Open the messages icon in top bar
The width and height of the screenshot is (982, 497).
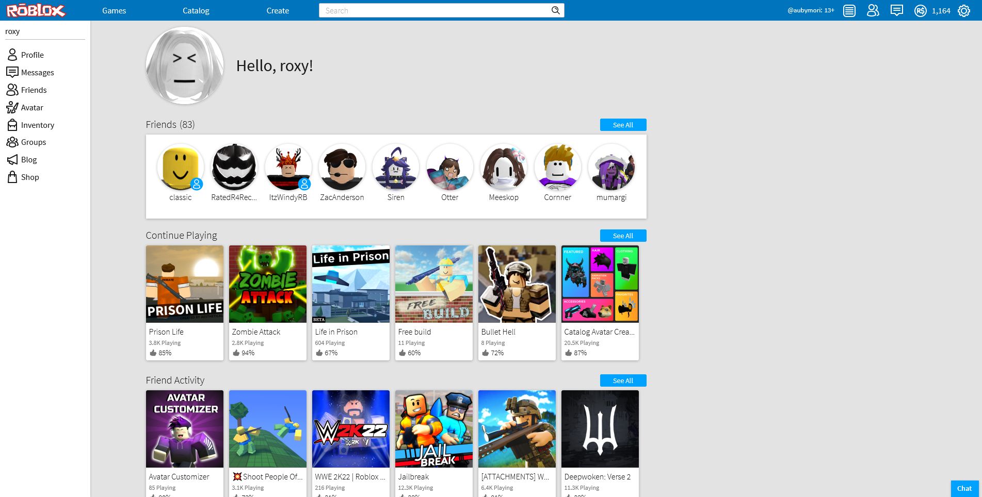click(x=897, y=10)
